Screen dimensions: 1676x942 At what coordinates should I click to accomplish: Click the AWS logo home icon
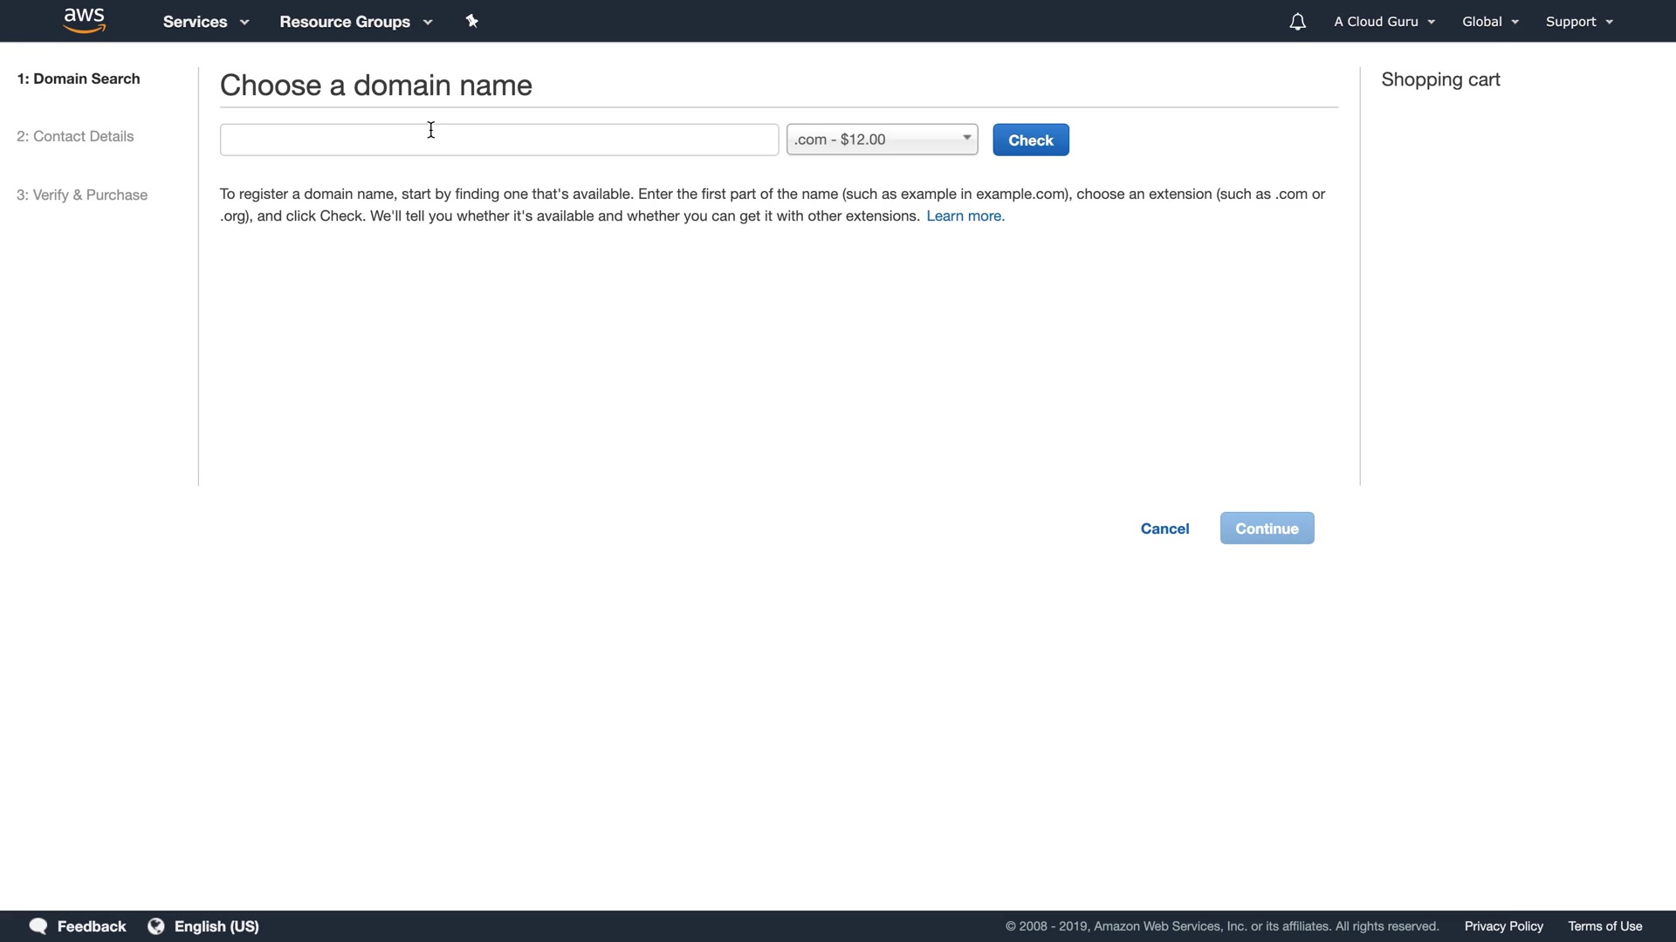[x=85, y=20]
